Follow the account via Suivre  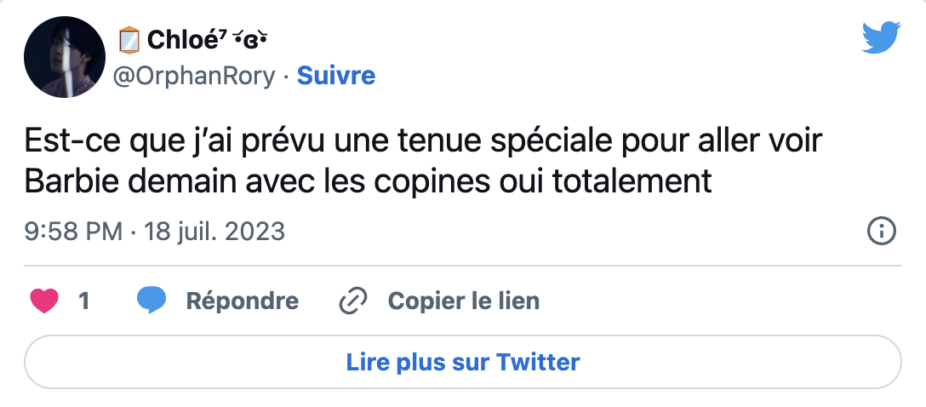click(335, 76)
